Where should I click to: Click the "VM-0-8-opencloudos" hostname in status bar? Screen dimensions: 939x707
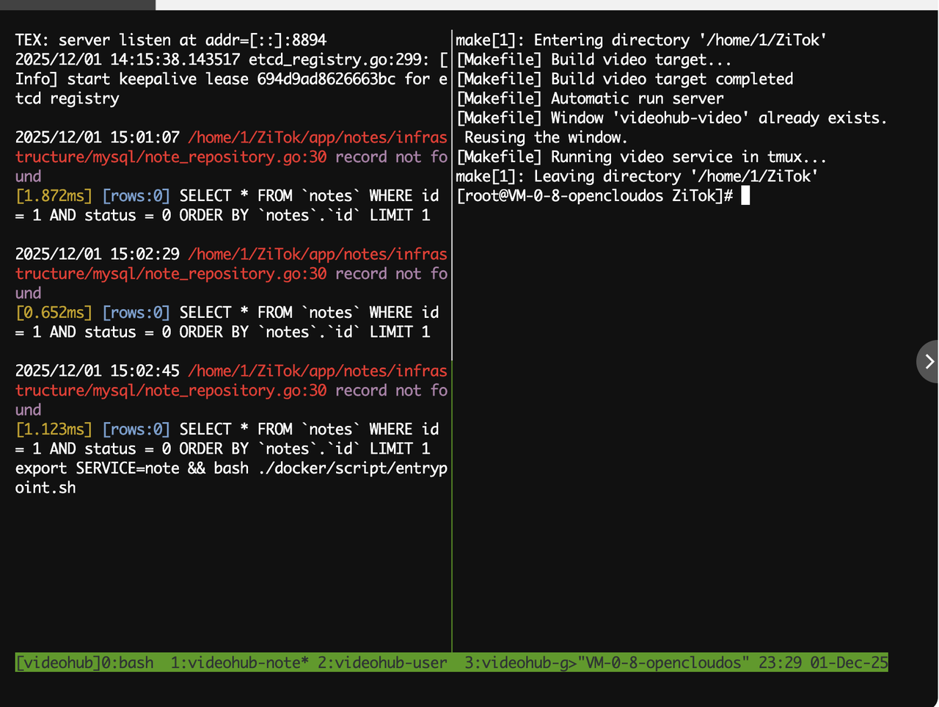[x=664, y=663]
